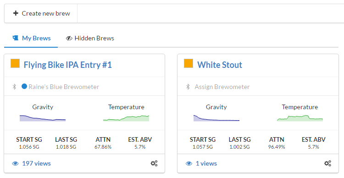Switch to the Hidden Brews tab
The height and width of the screenshot is (178, 344).
click(x=90, y=38)
